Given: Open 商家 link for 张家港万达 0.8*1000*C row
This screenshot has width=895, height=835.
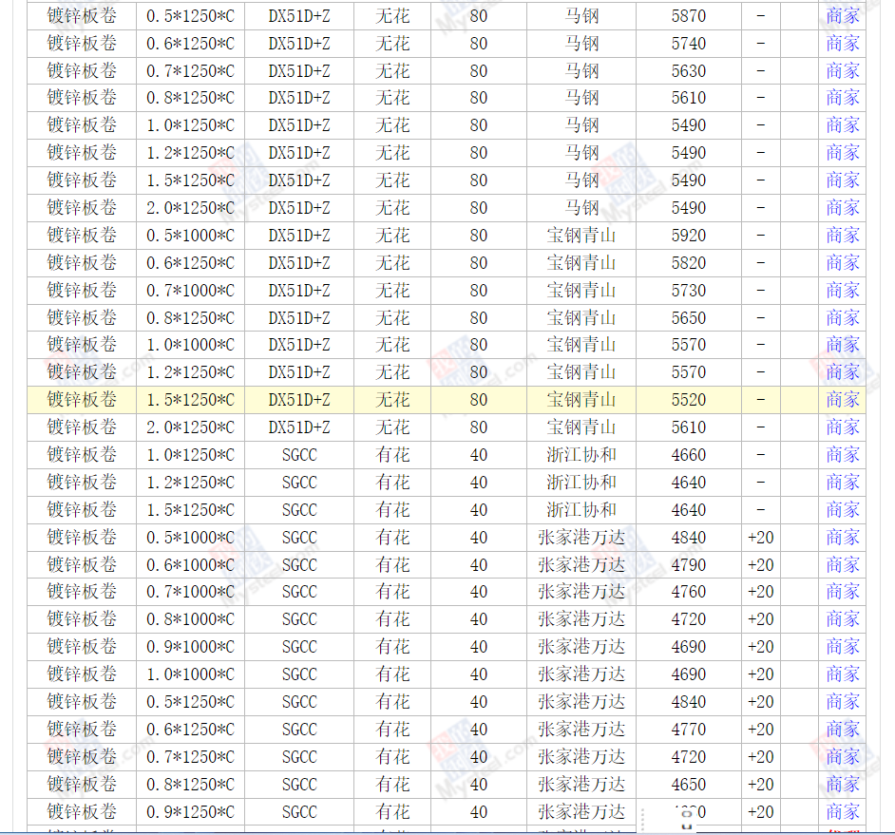Looking at the screenshot, I should (x=842, y=619).
